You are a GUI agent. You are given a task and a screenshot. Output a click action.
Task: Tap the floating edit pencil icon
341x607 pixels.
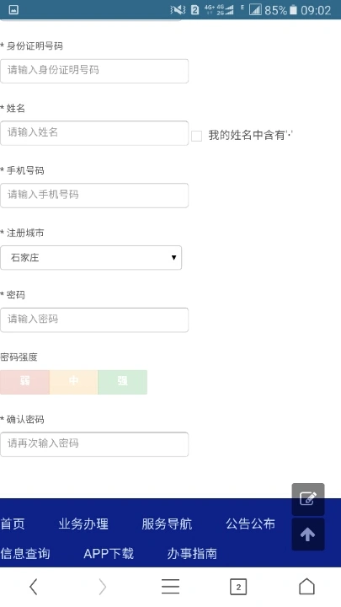coord(308,499)
